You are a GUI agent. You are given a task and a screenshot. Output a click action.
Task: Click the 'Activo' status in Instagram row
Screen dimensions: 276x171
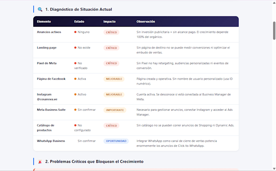pyautogui.click(x=82, y=95)
